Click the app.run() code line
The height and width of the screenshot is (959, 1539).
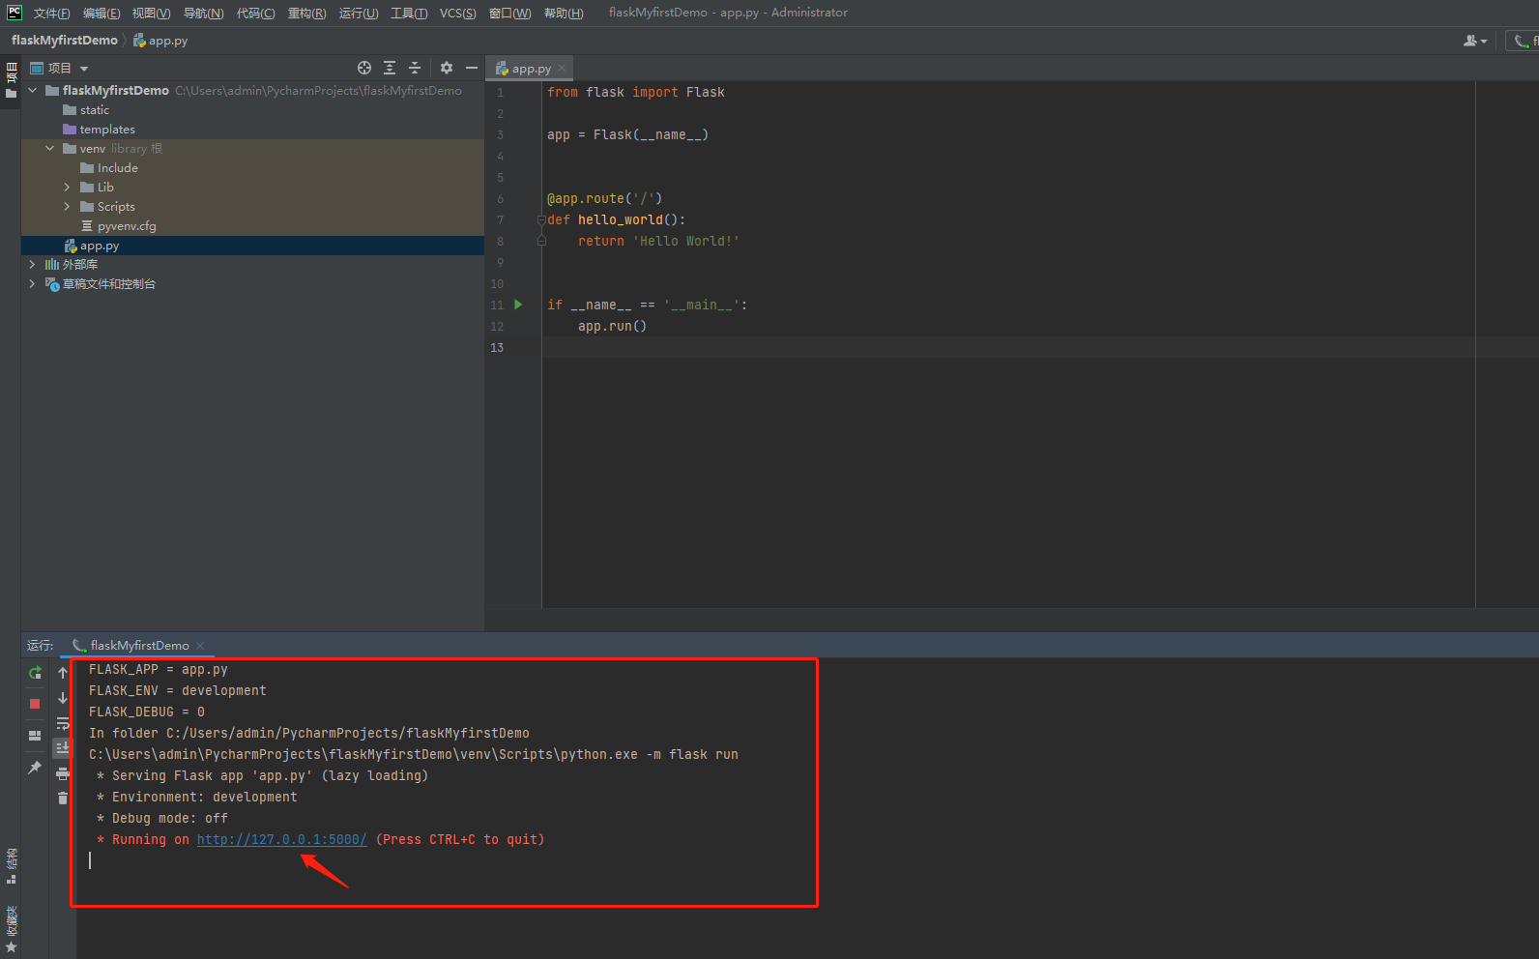pyautogui.click(x=612, y=326)
